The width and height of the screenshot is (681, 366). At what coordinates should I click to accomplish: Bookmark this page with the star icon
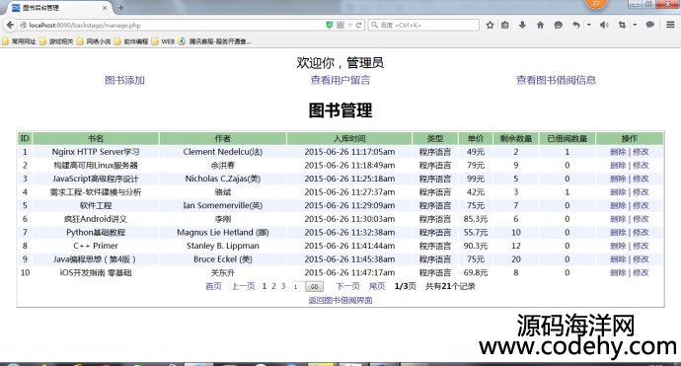click(x=490, y=26)
